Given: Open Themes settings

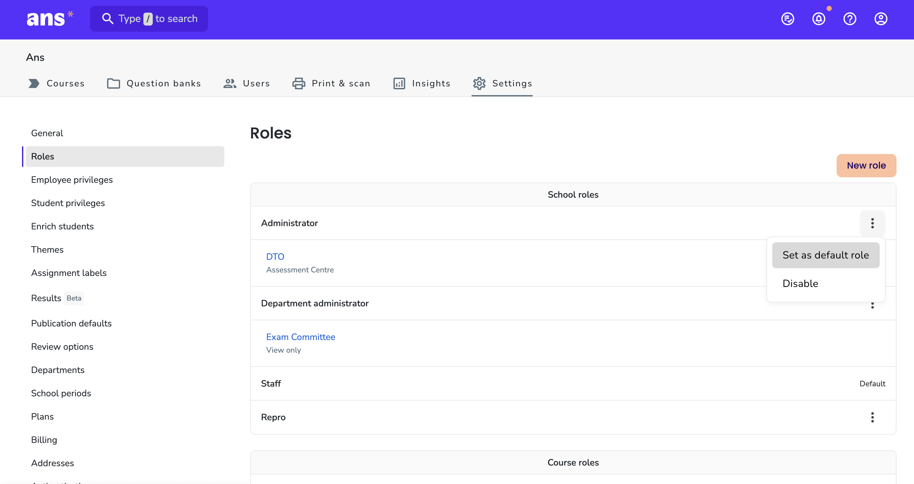Looking at the screenshot, I should (125, 250).
